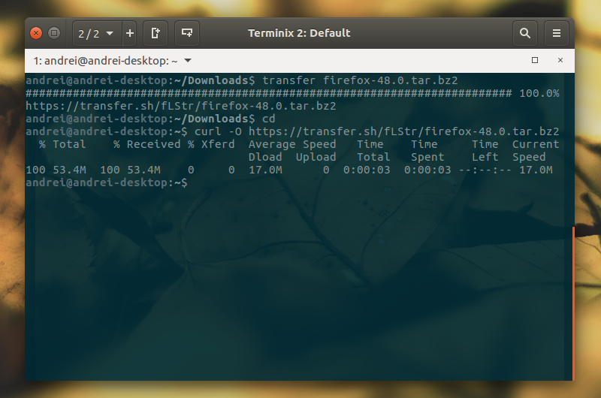Image resolution: width=601 pixels, height=398 pixels.
Task: Click the 'Terminix 2: Default' window title
Action: 299,33
